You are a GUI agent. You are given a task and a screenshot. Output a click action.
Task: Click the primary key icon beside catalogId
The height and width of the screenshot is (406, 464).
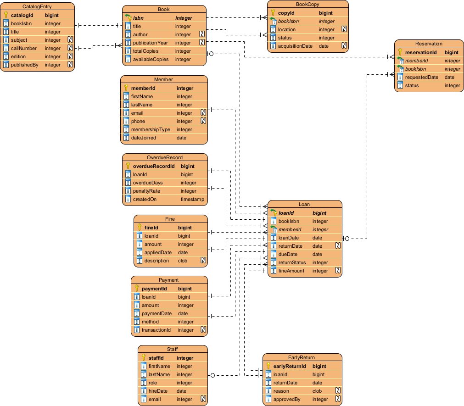point(6,15)
